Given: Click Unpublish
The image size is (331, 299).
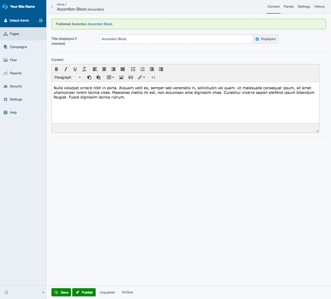Looking at the screenshot, I should click(107, 292).
